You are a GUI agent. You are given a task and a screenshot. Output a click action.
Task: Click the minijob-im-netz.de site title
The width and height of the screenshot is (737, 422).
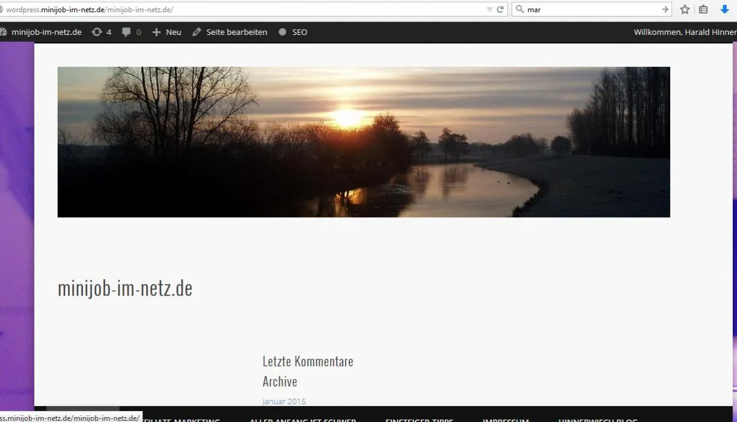tap(125, 288)
